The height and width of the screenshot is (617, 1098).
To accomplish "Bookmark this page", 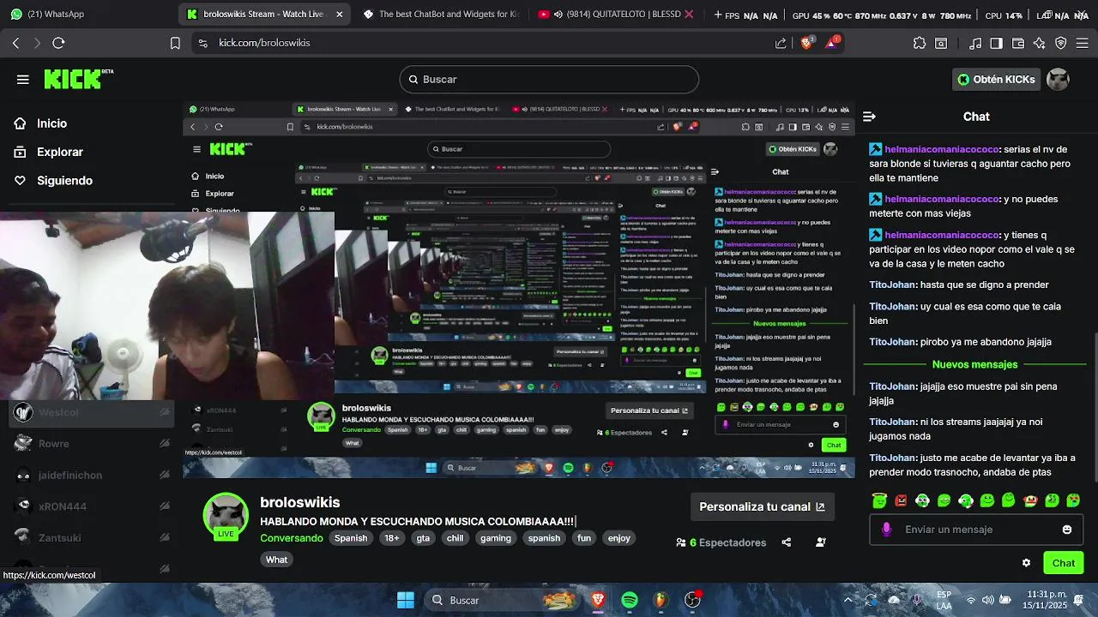I will (175, 43).
